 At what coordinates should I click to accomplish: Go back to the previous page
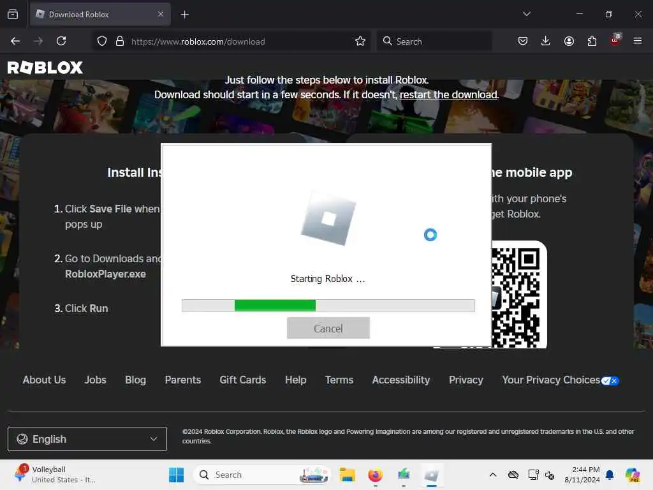[x=15, y=41]
